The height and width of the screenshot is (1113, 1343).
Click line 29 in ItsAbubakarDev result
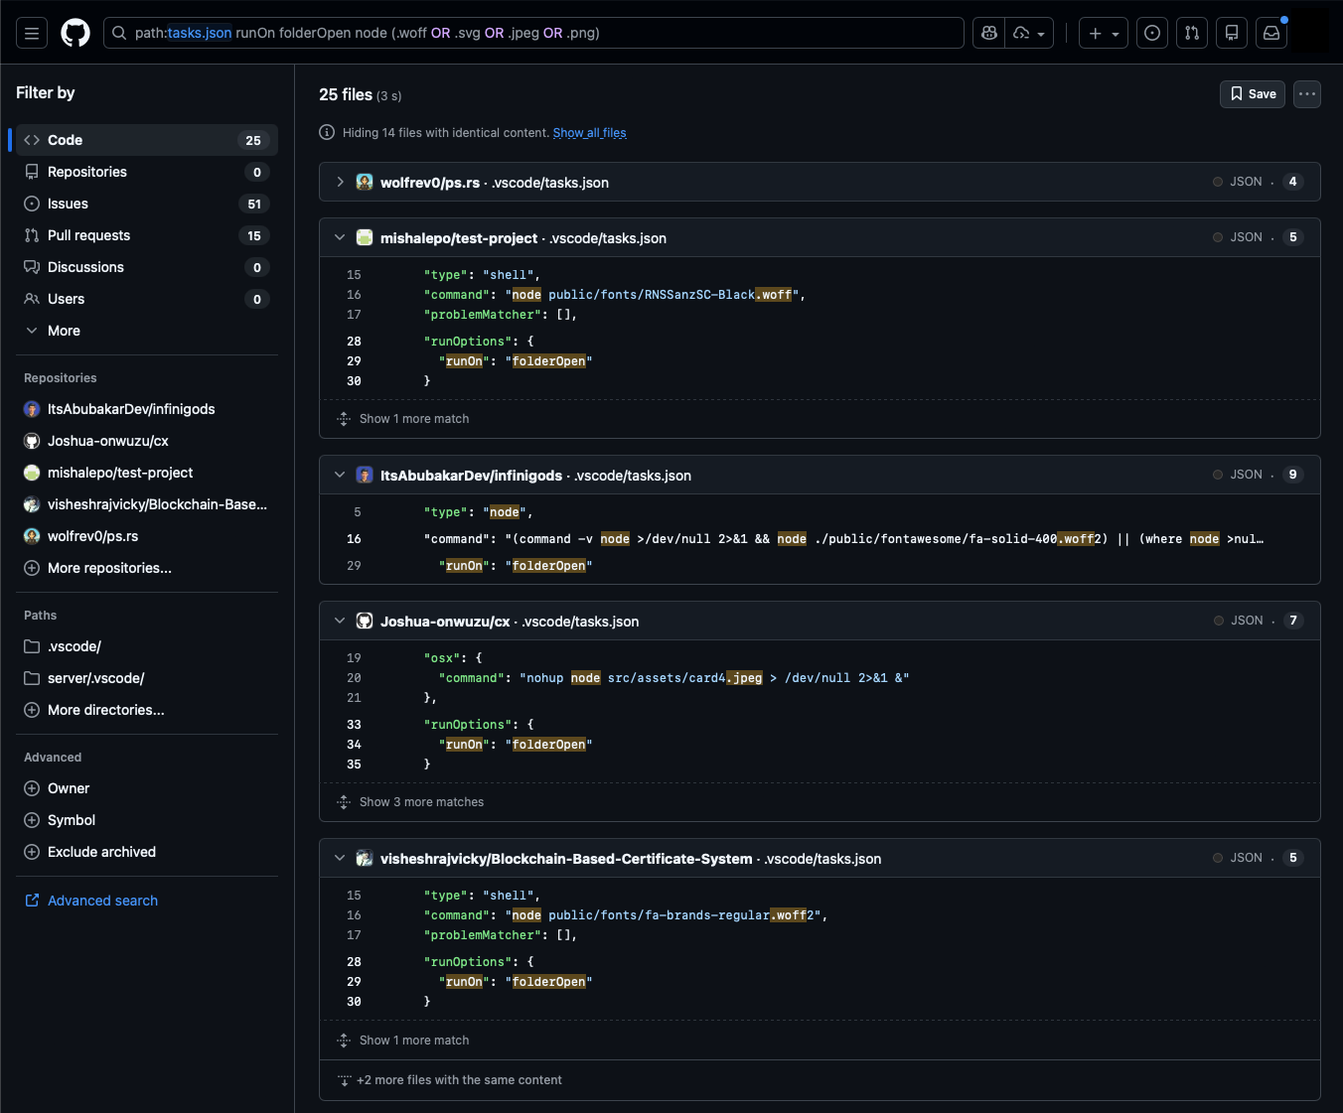point(354,566)
